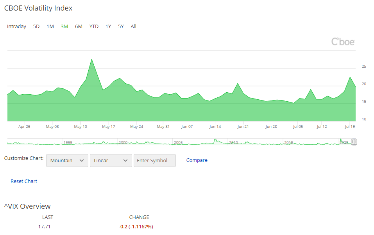
Task: Click the Reset Chart link
Action: (24, 181)
